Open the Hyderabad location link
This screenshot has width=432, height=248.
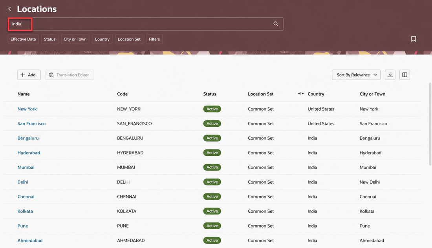click(29, 153)
